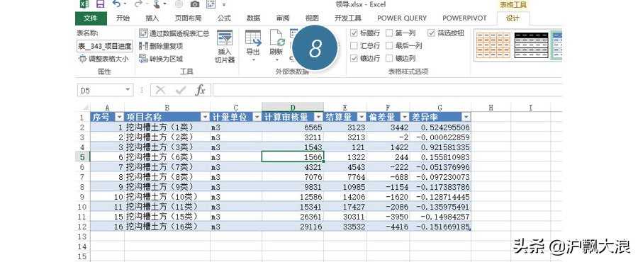Click the camera icon in quick access toolbar
This screenshot has width=638, height=262.
click(x=195, y=4)
